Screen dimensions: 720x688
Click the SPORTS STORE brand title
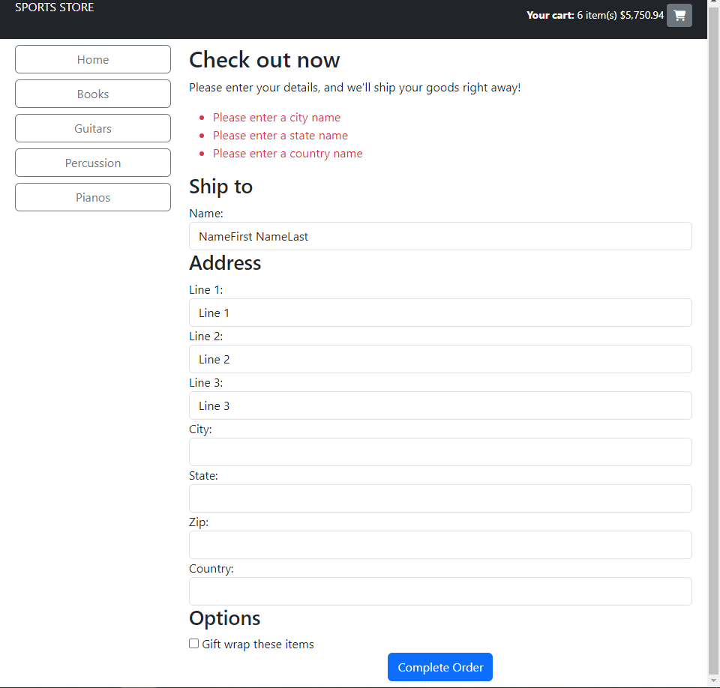55,7
